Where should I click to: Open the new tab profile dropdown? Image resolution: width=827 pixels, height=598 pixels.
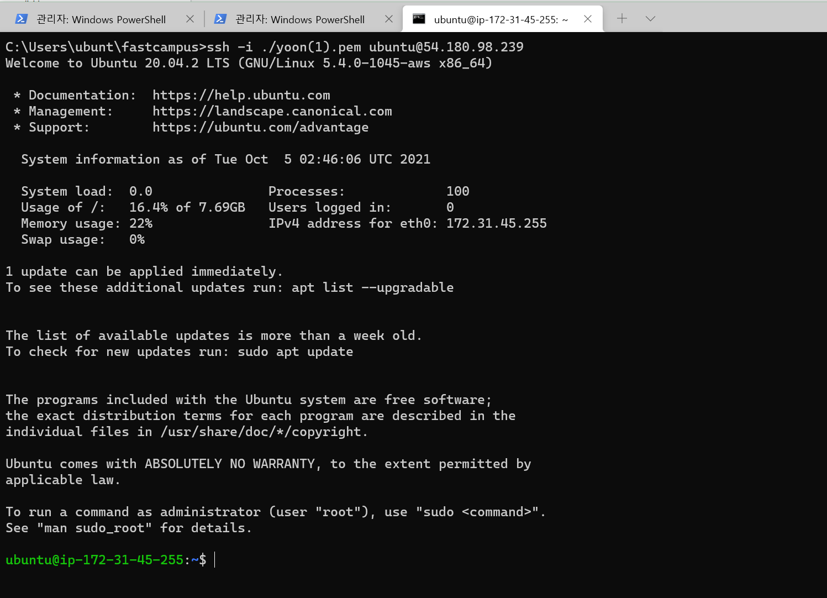point(650,19)
